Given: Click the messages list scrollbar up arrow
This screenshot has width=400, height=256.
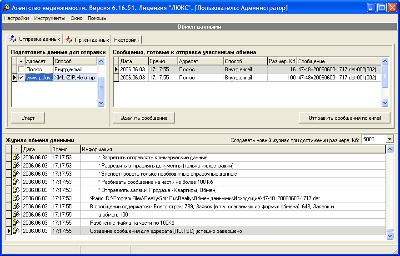Looking at the screenshot, I should click(385, 61).
